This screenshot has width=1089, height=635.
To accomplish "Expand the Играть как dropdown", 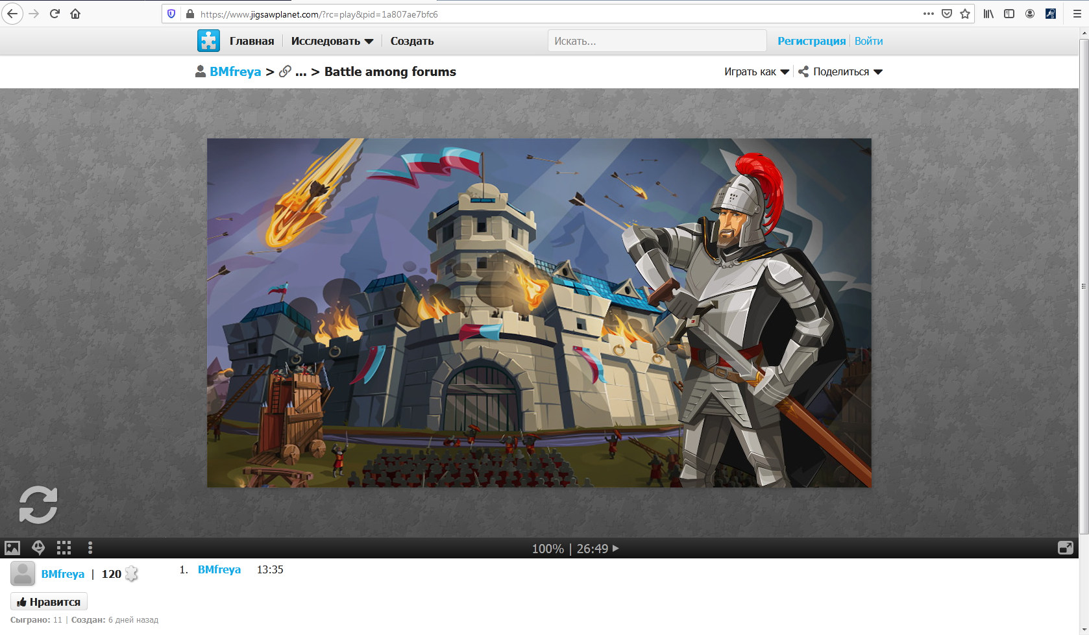I will (757, 71).
